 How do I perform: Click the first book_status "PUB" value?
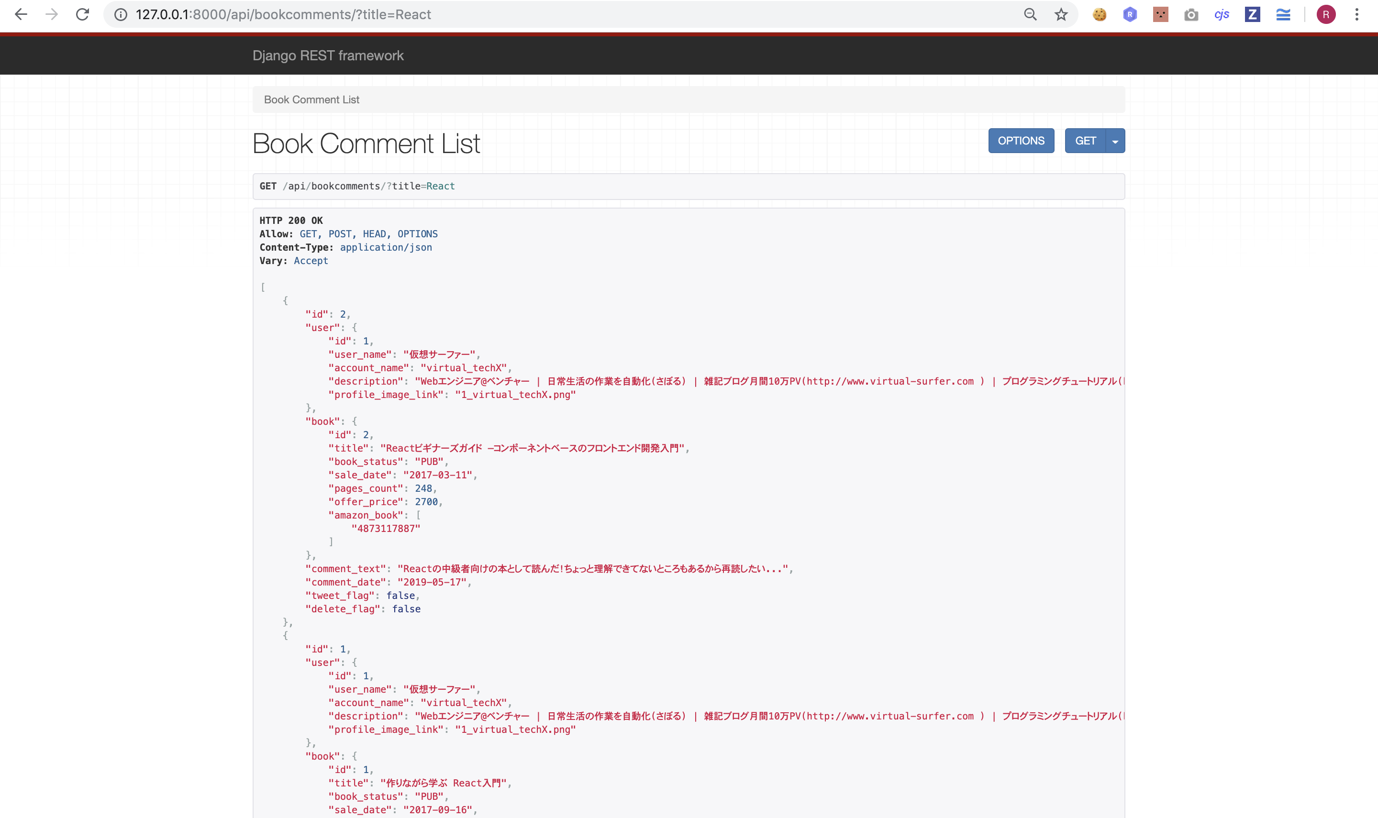(429, 461)
